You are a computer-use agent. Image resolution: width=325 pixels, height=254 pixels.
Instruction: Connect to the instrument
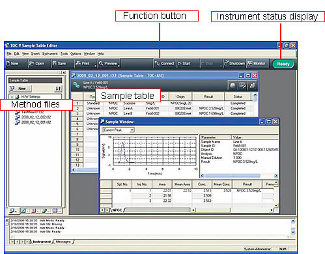pos(165,63)
